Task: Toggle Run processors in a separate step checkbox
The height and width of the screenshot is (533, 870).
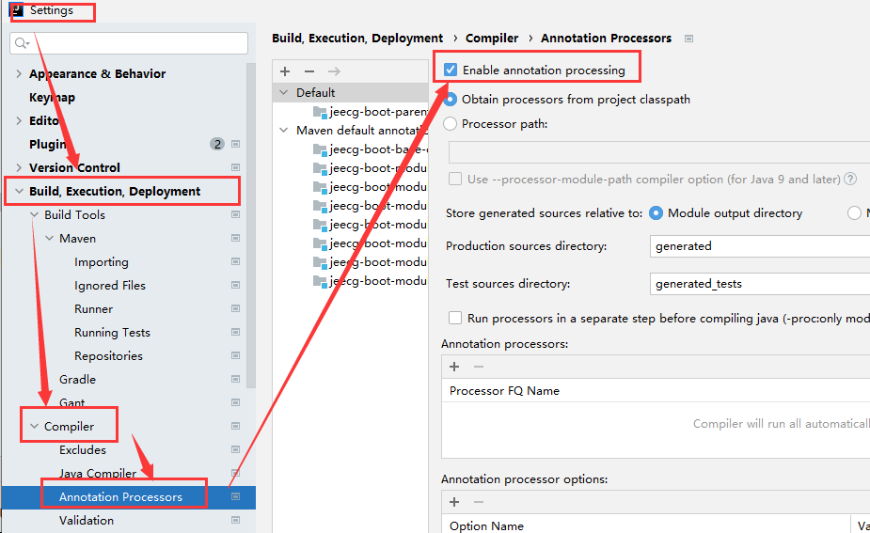Action: pos(455,319)
